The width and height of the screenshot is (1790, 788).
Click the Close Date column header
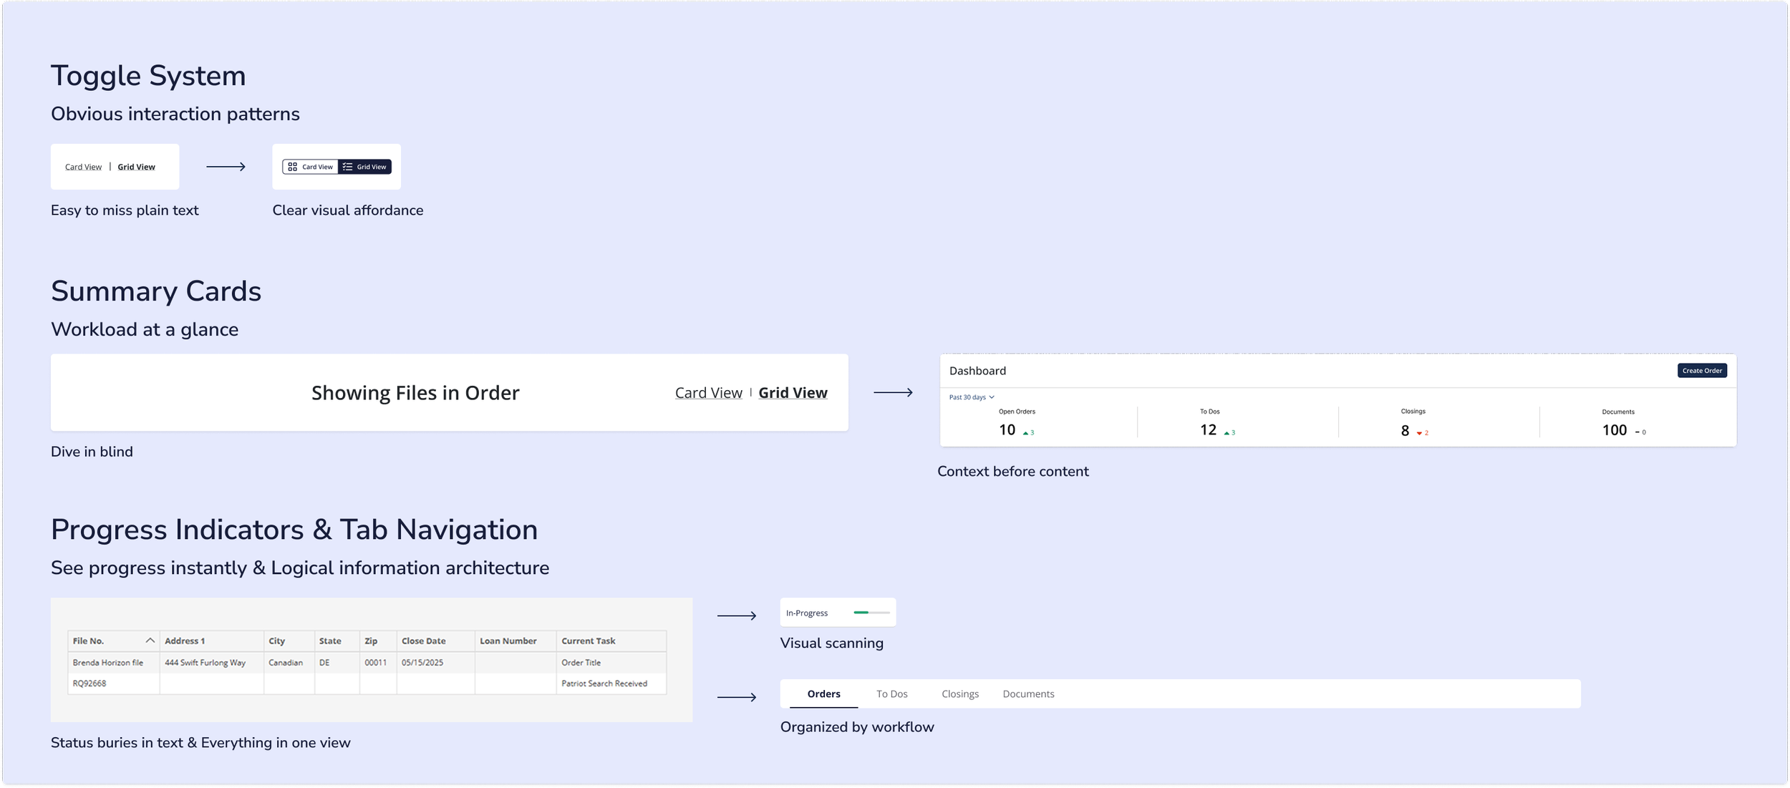423,641
